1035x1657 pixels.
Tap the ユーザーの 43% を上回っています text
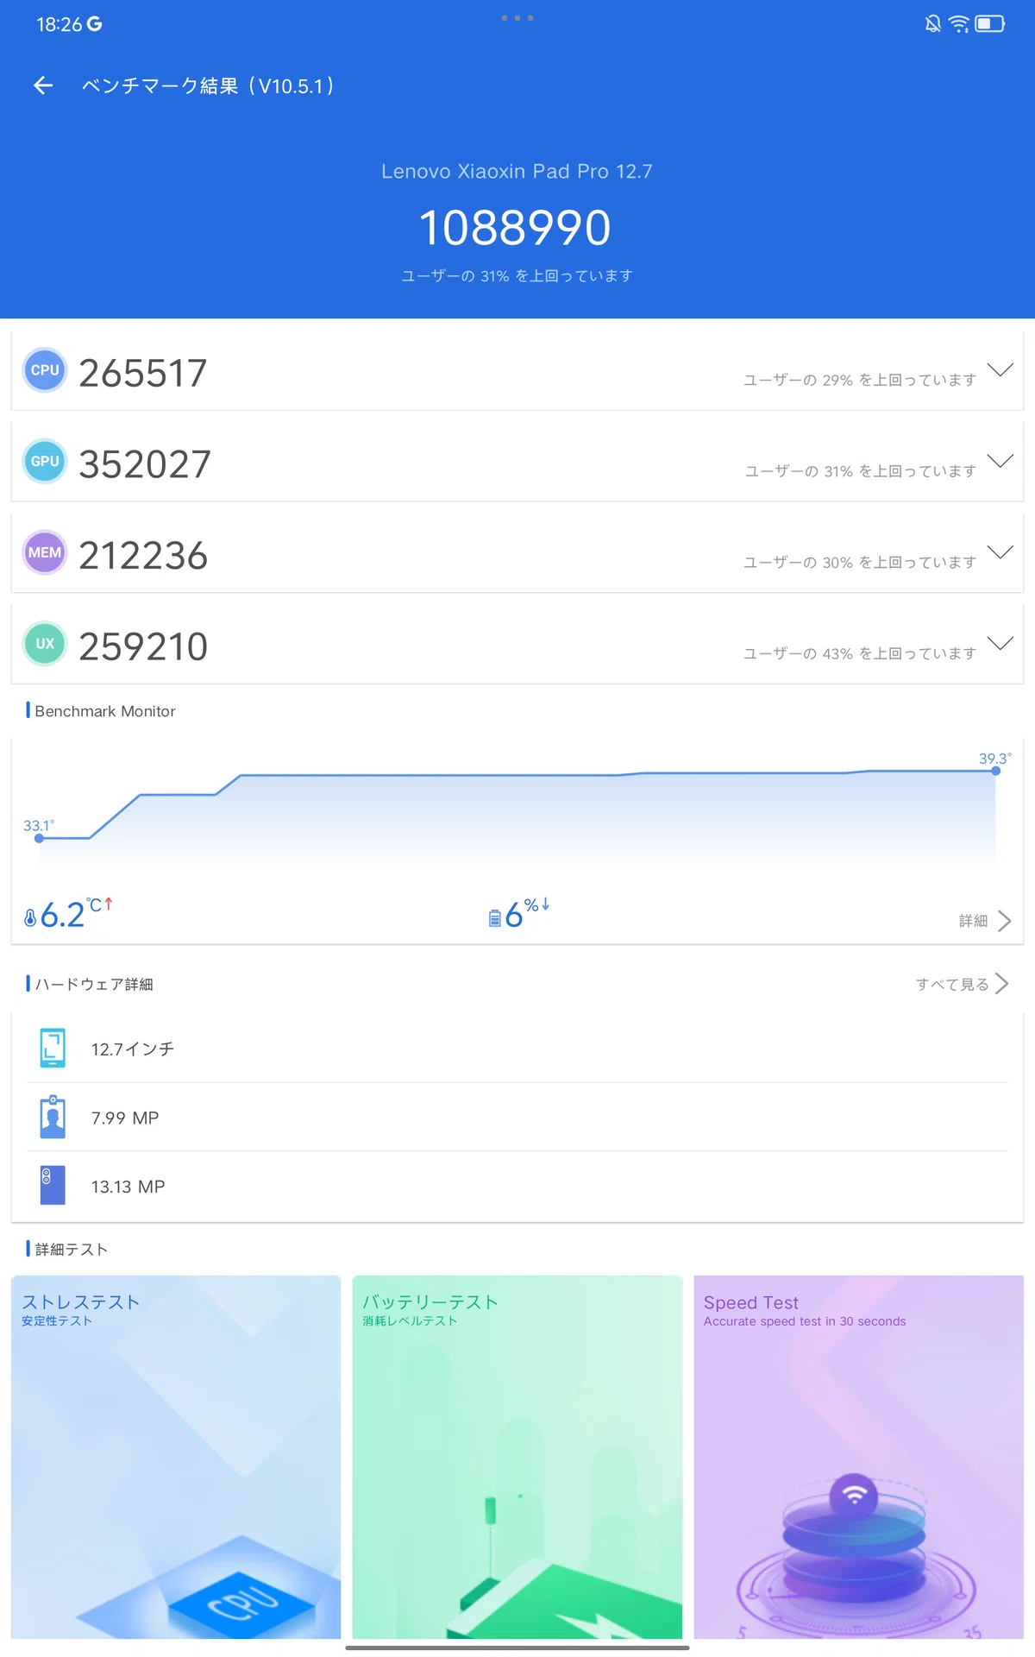pos(860,653)
